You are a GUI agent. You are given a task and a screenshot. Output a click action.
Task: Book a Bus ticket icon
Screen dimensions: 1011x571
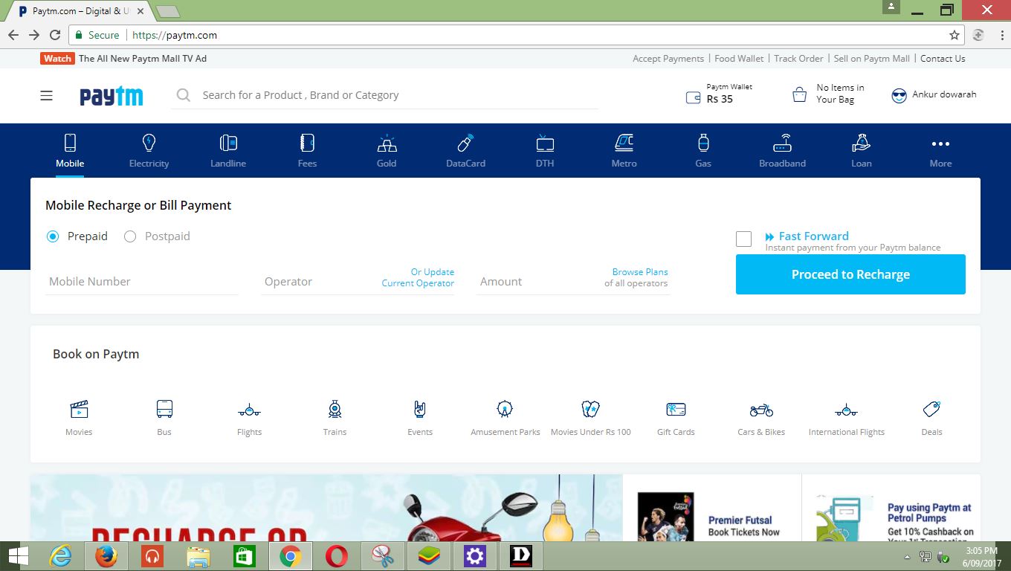click(x=164, y=409)
